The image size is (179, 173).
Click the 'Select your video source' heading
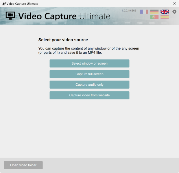tap(63, 40)
